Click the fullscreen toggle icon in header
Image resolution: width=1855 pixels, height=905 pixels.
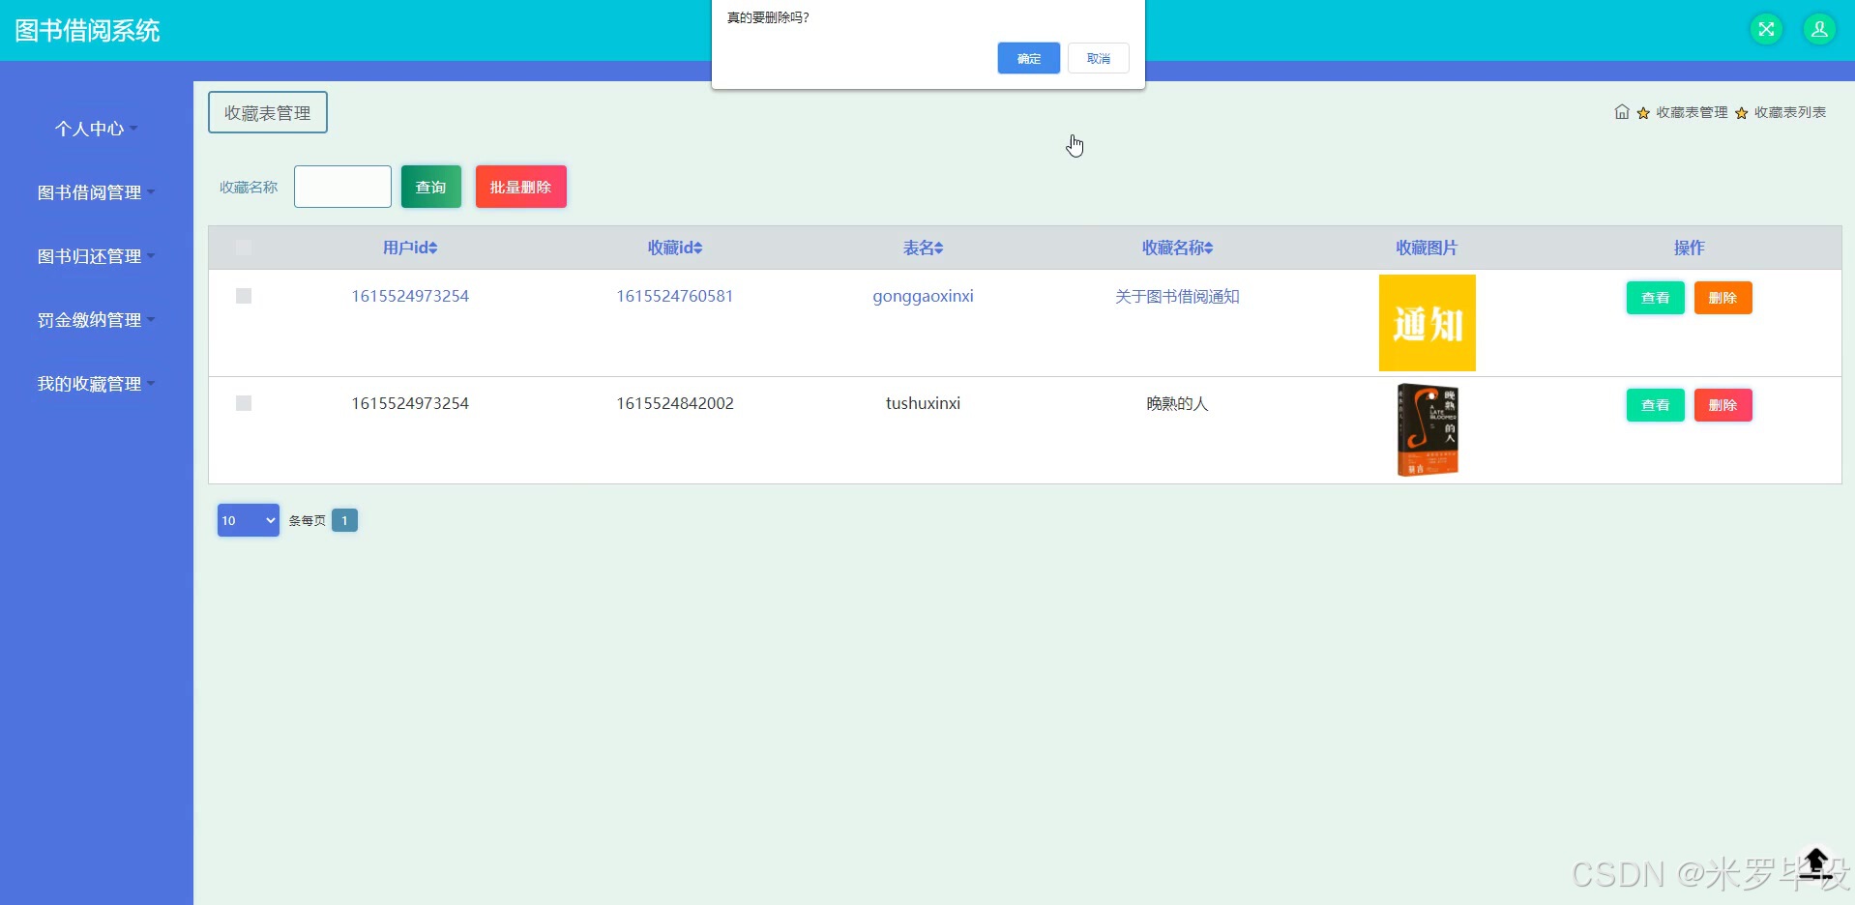point(1766,29)
